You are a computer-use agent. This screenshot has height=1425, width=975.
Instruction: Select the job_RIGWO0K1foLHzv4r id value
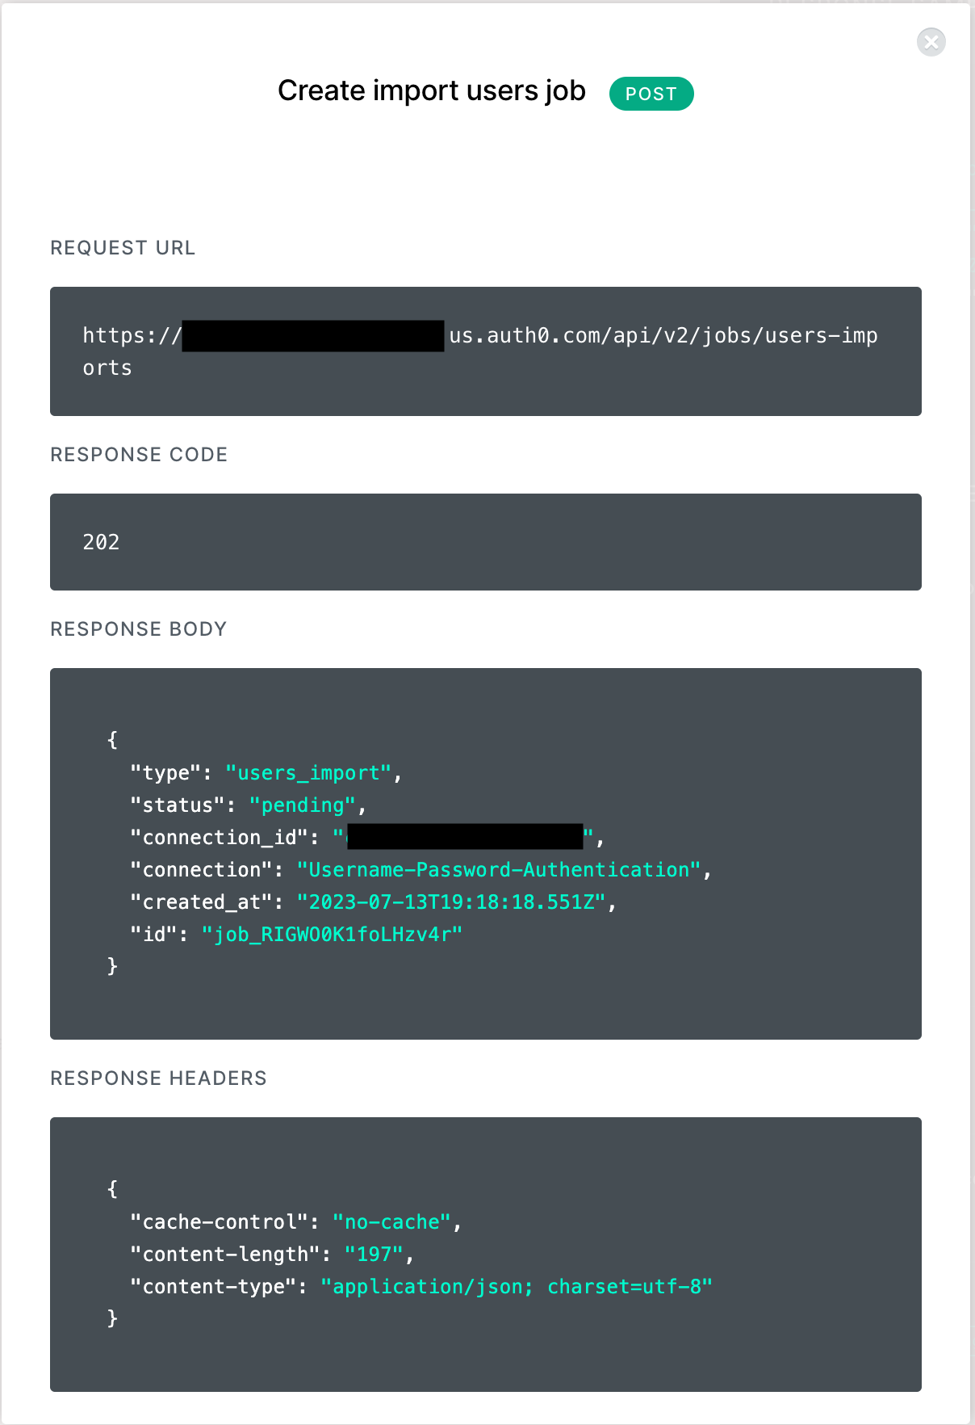[334, 934]
